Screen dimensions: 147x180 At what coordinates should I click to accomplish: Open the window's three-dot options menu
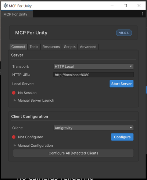pyautogui.click(x=142, y=14)
